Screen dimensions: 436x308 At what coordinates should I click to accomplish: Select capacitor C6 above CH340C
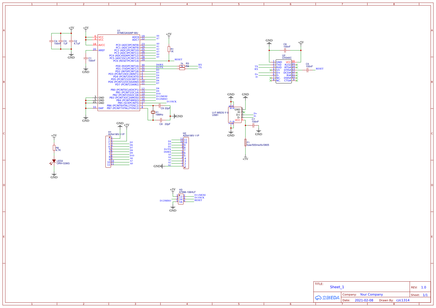coord(285,50)
